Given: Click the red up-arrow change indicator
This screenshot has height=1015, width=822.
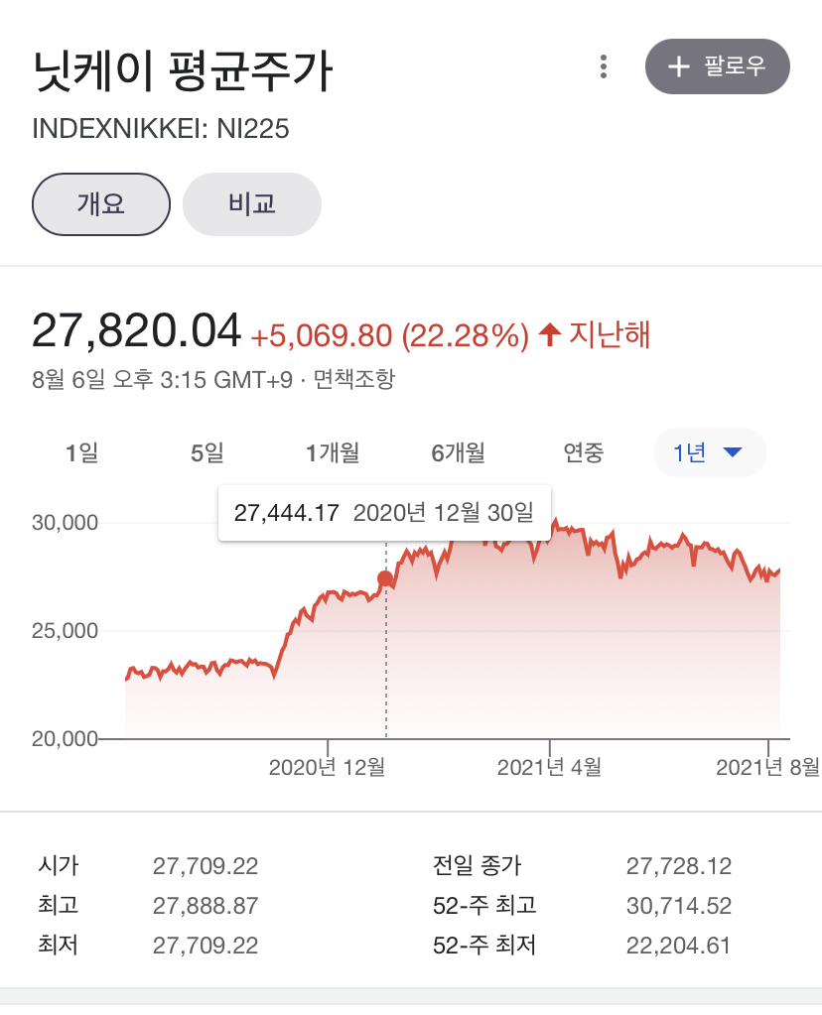Looking at the screenshot, I should [x=549, y=335].
